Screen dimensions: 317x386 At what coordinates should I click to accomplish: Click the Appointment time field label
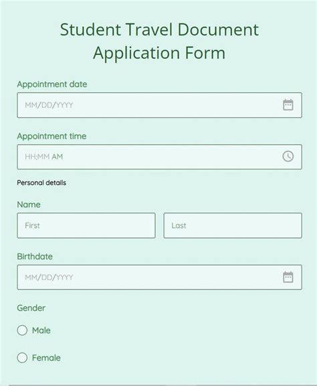[51, 136]
